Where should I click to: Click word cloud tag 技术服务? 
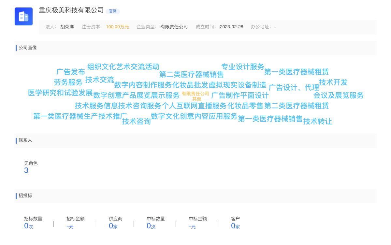[x=89, y=106]
